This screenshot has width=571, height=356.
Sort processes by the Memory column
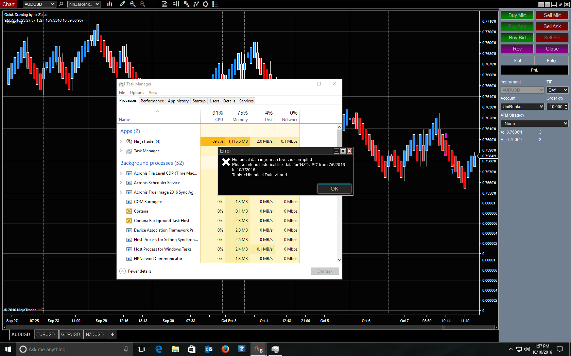tap(238, 116)
